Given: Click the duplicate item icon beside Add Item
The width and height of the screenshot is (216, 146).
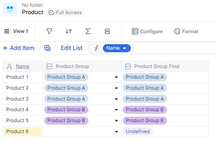Looking at the screenshot, I should [x=47, y=48].
